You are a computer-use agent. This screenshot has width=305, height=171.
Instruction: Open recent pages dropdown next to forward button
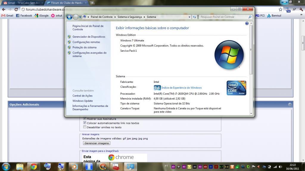coord(80,17)
